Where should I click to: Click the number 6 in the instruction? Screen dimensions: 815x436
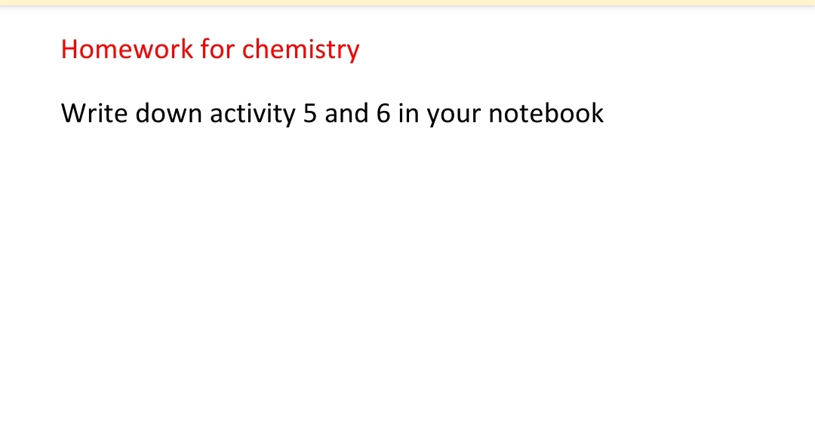(383, 114)
